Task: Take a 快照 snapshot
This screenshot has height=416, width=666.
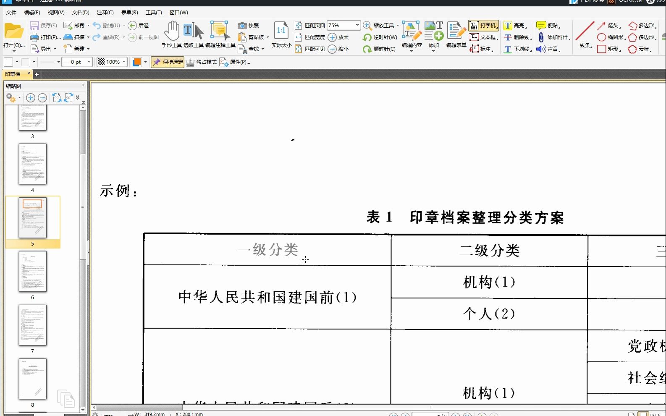Action: tap(249, 26)
